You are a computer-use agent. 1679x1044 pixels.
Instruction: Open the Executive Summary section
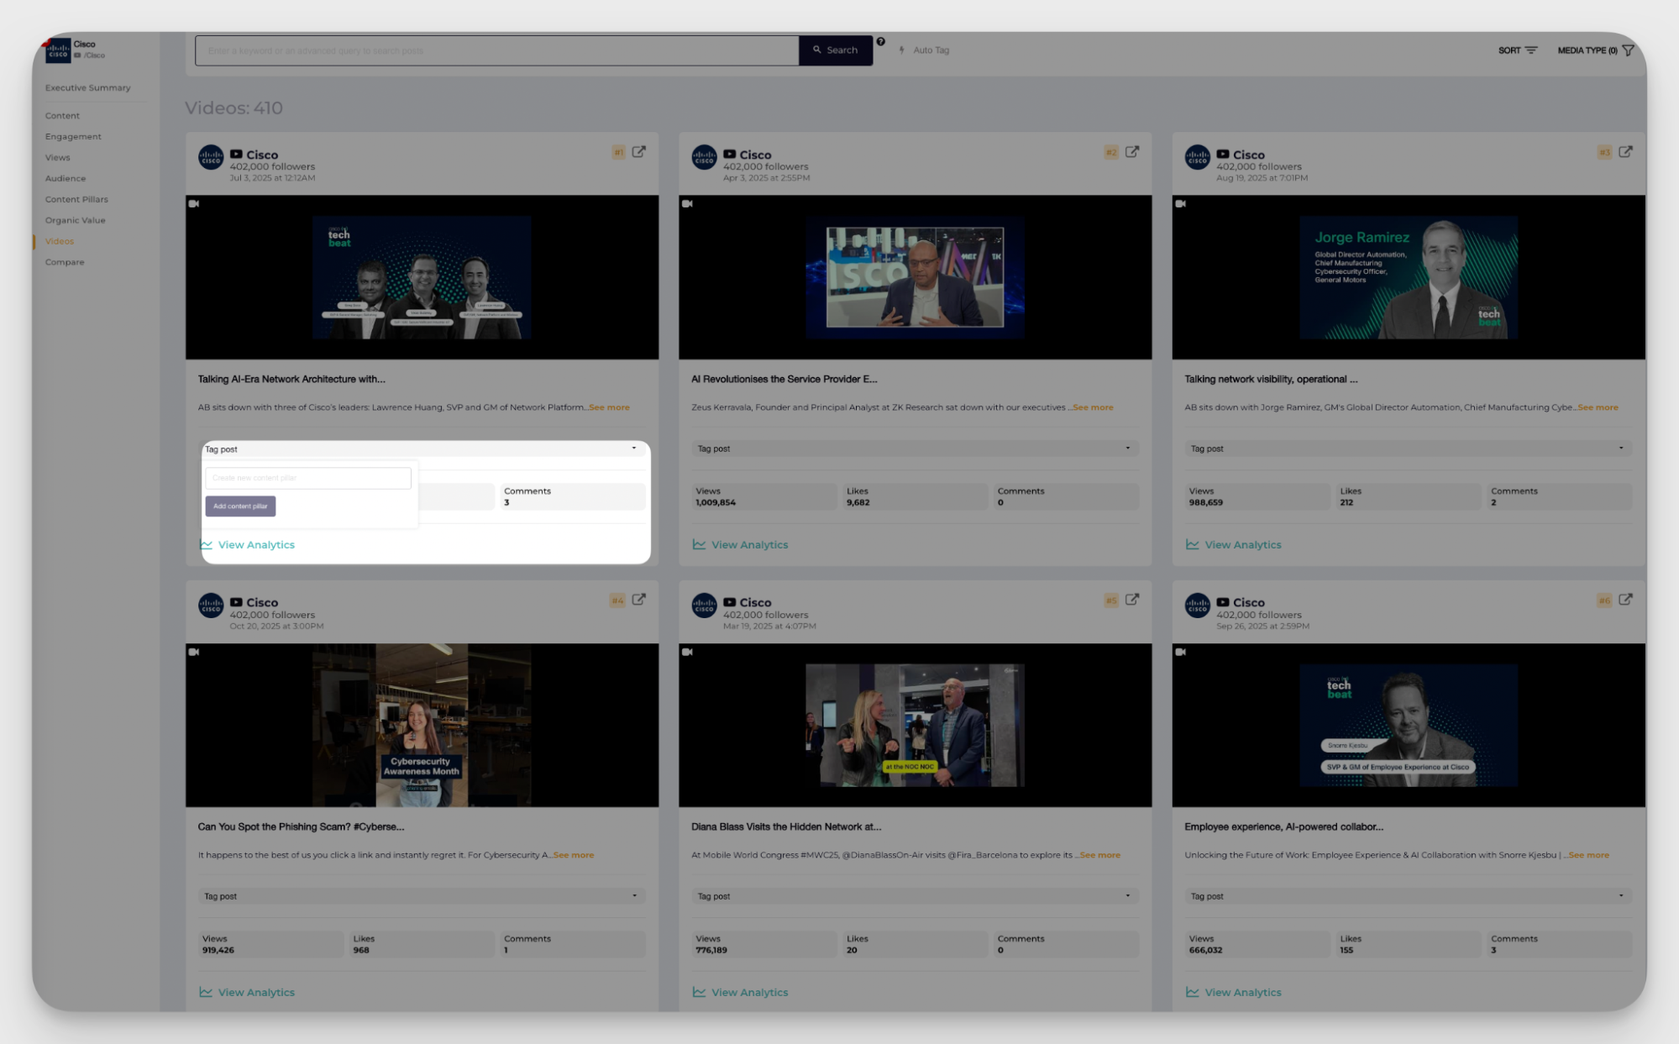(x=88, y=87)
